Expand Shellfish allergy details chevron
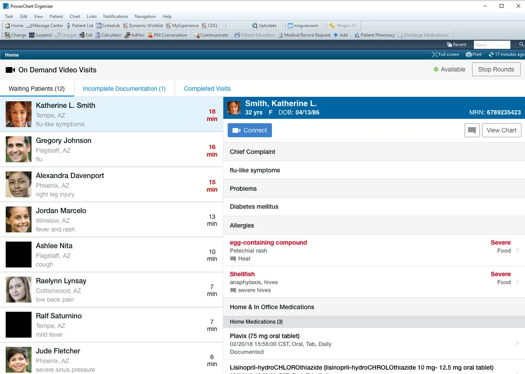The height and width of the screenshot is (374, 525). click(518, 282)
